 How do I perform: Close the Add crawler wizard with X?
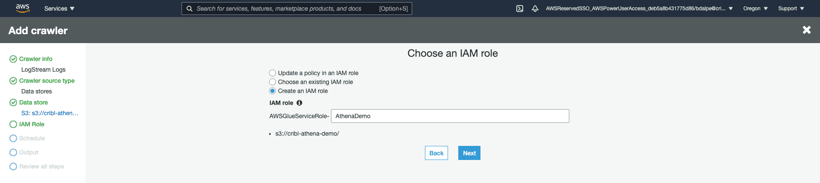point(806,30)
